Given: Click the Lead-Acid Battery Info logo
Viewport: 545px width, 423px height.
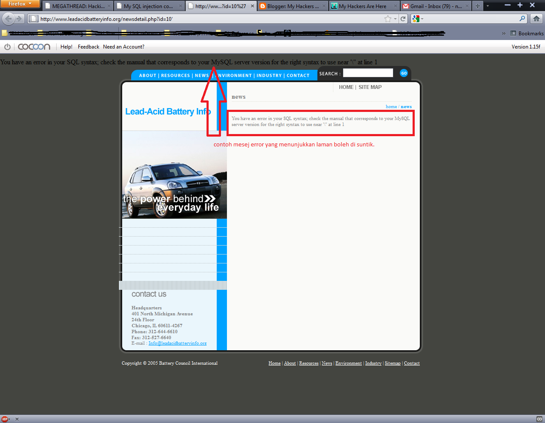Looking at the screenshot, I should (x=168, y=111).
